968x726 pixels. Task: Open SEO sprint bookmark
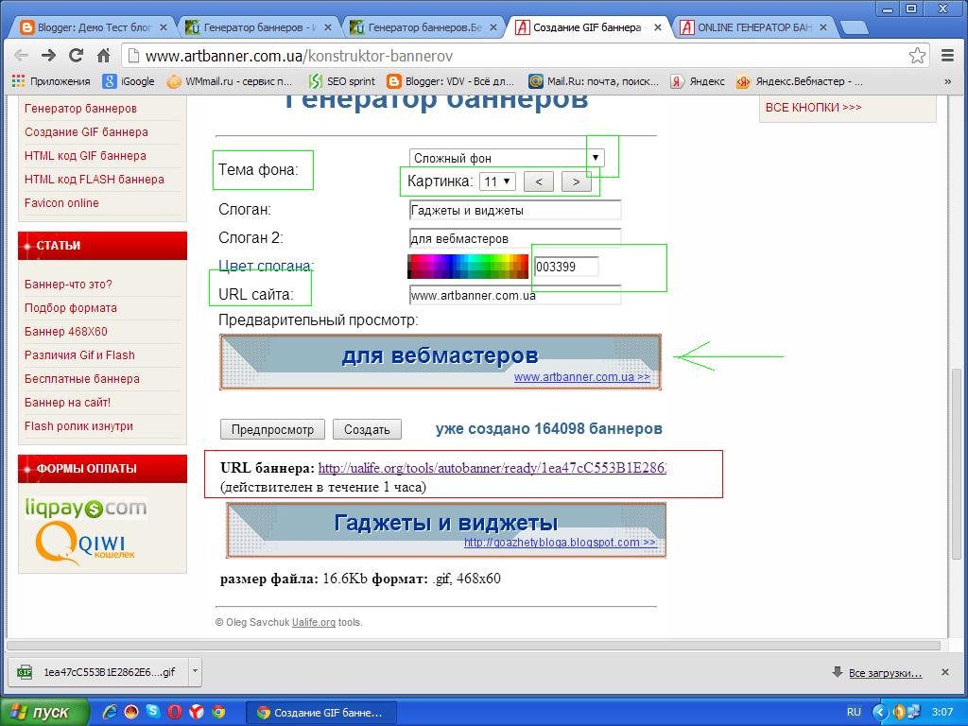342,81
